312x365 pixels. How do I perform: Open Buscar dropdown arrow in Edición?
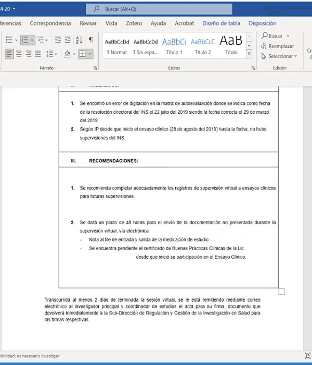[x=288, y=36]
